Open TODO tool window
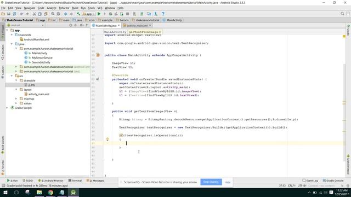The width and height of the screenshot is (351, 197). [x=27, y=181]
